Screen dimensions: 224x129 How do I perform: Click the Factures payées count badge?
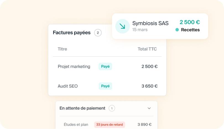coord(98,33)
